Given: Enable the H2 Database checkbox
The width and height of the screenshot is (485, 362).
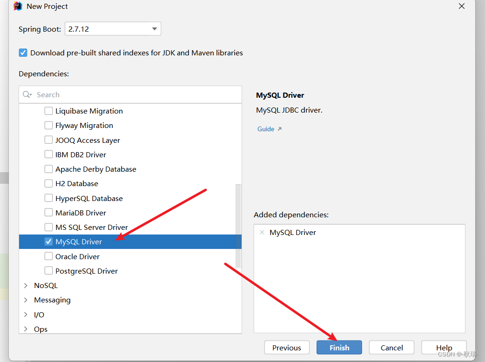Looking at the screenshot, I should [x=48, y=183].
